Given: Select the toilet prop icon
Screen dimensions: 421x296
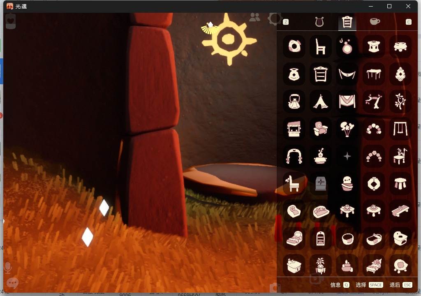Looking at the screenshot, I should [x=400, y=238].
